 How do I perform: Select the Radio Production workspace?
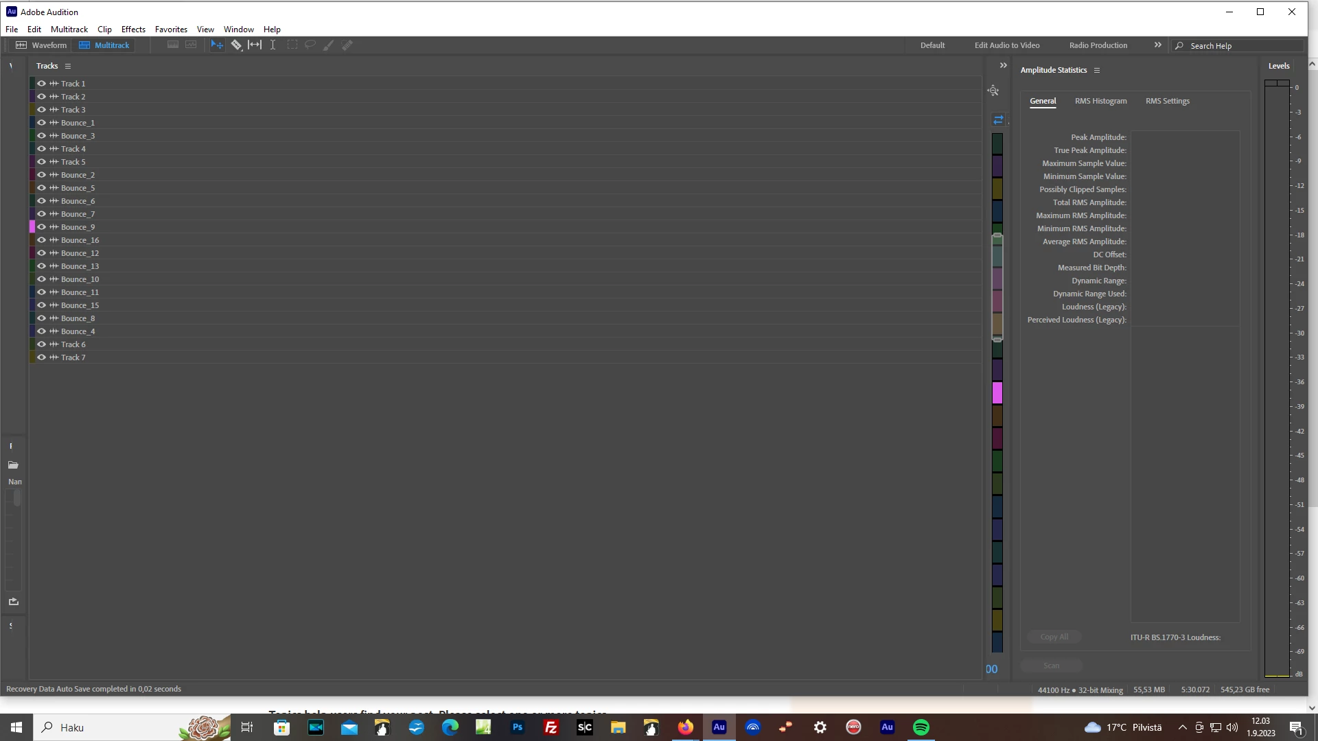point(1098,45)
